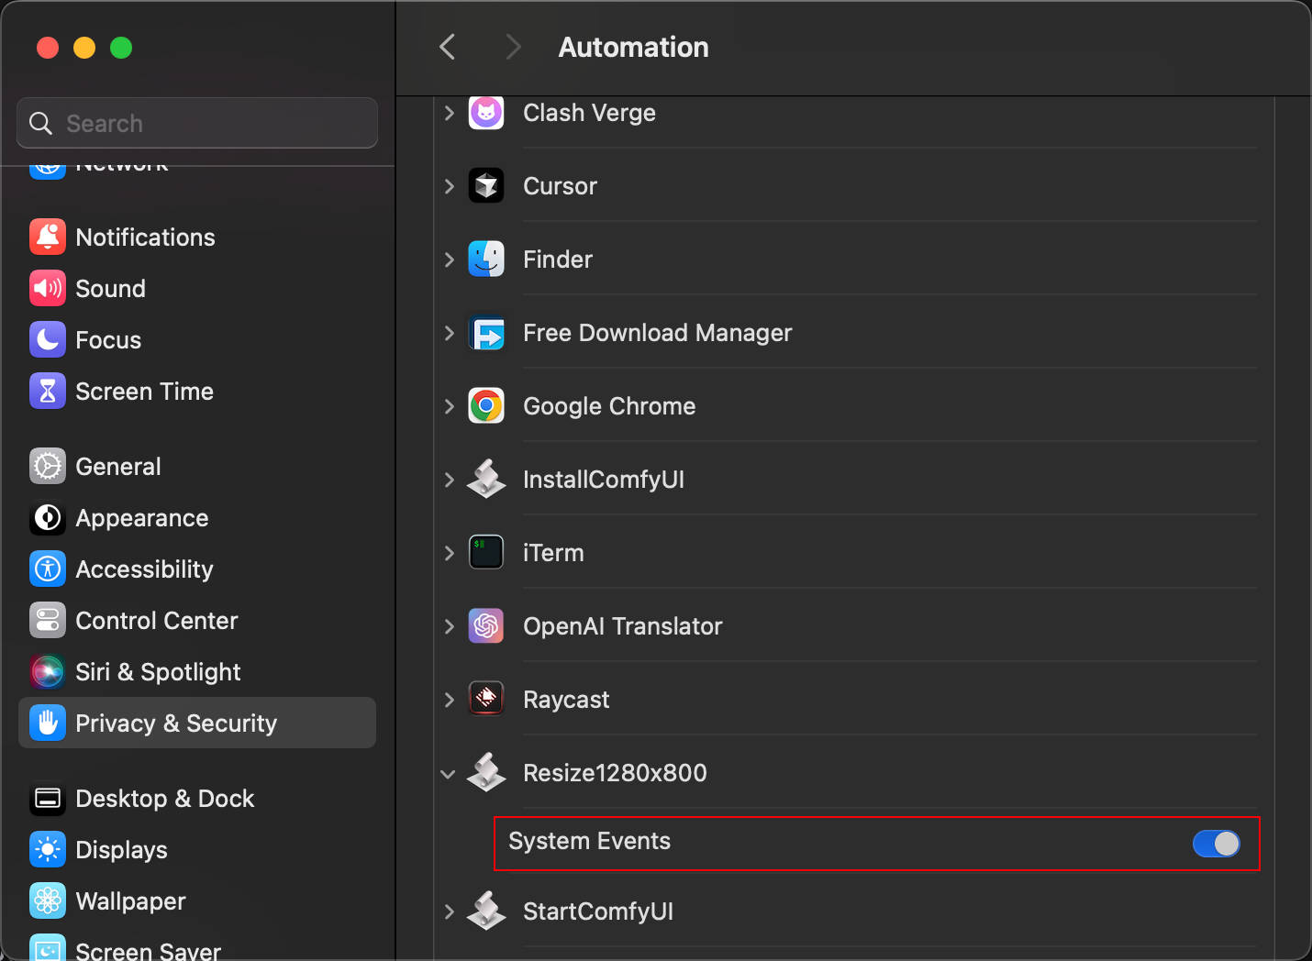This screenshot has height=961, width=1312.
Task: Expand the Free Download Manager chevron
Action: click(x=449, y=333)
